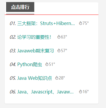
Task: Open article Javaweb期末复习
Action: pos(35,51)
